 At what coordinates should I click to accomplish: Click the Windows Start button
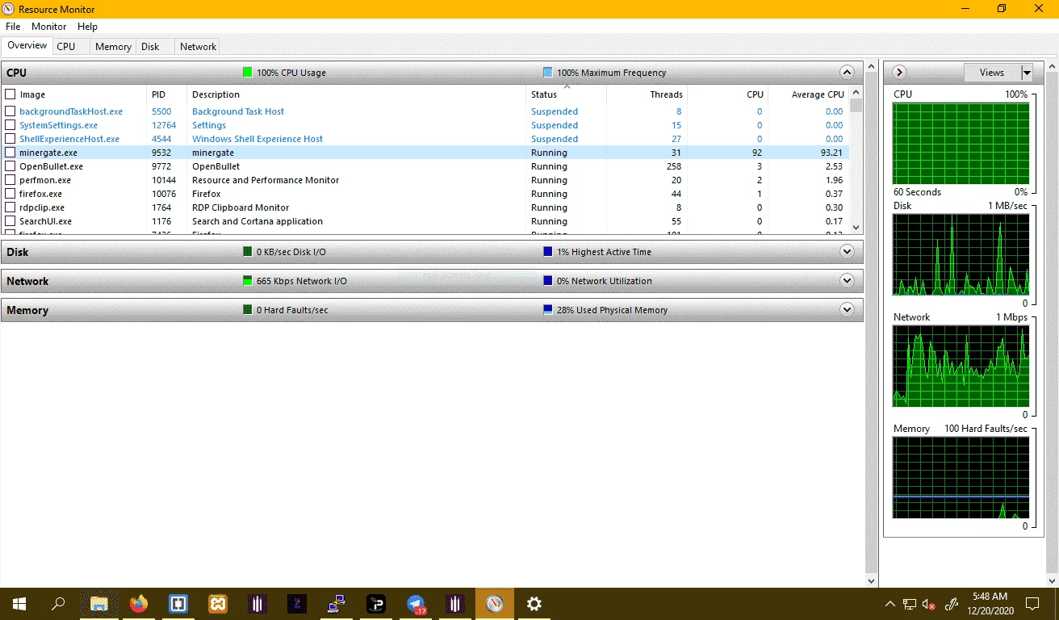[x=19, y=603]
